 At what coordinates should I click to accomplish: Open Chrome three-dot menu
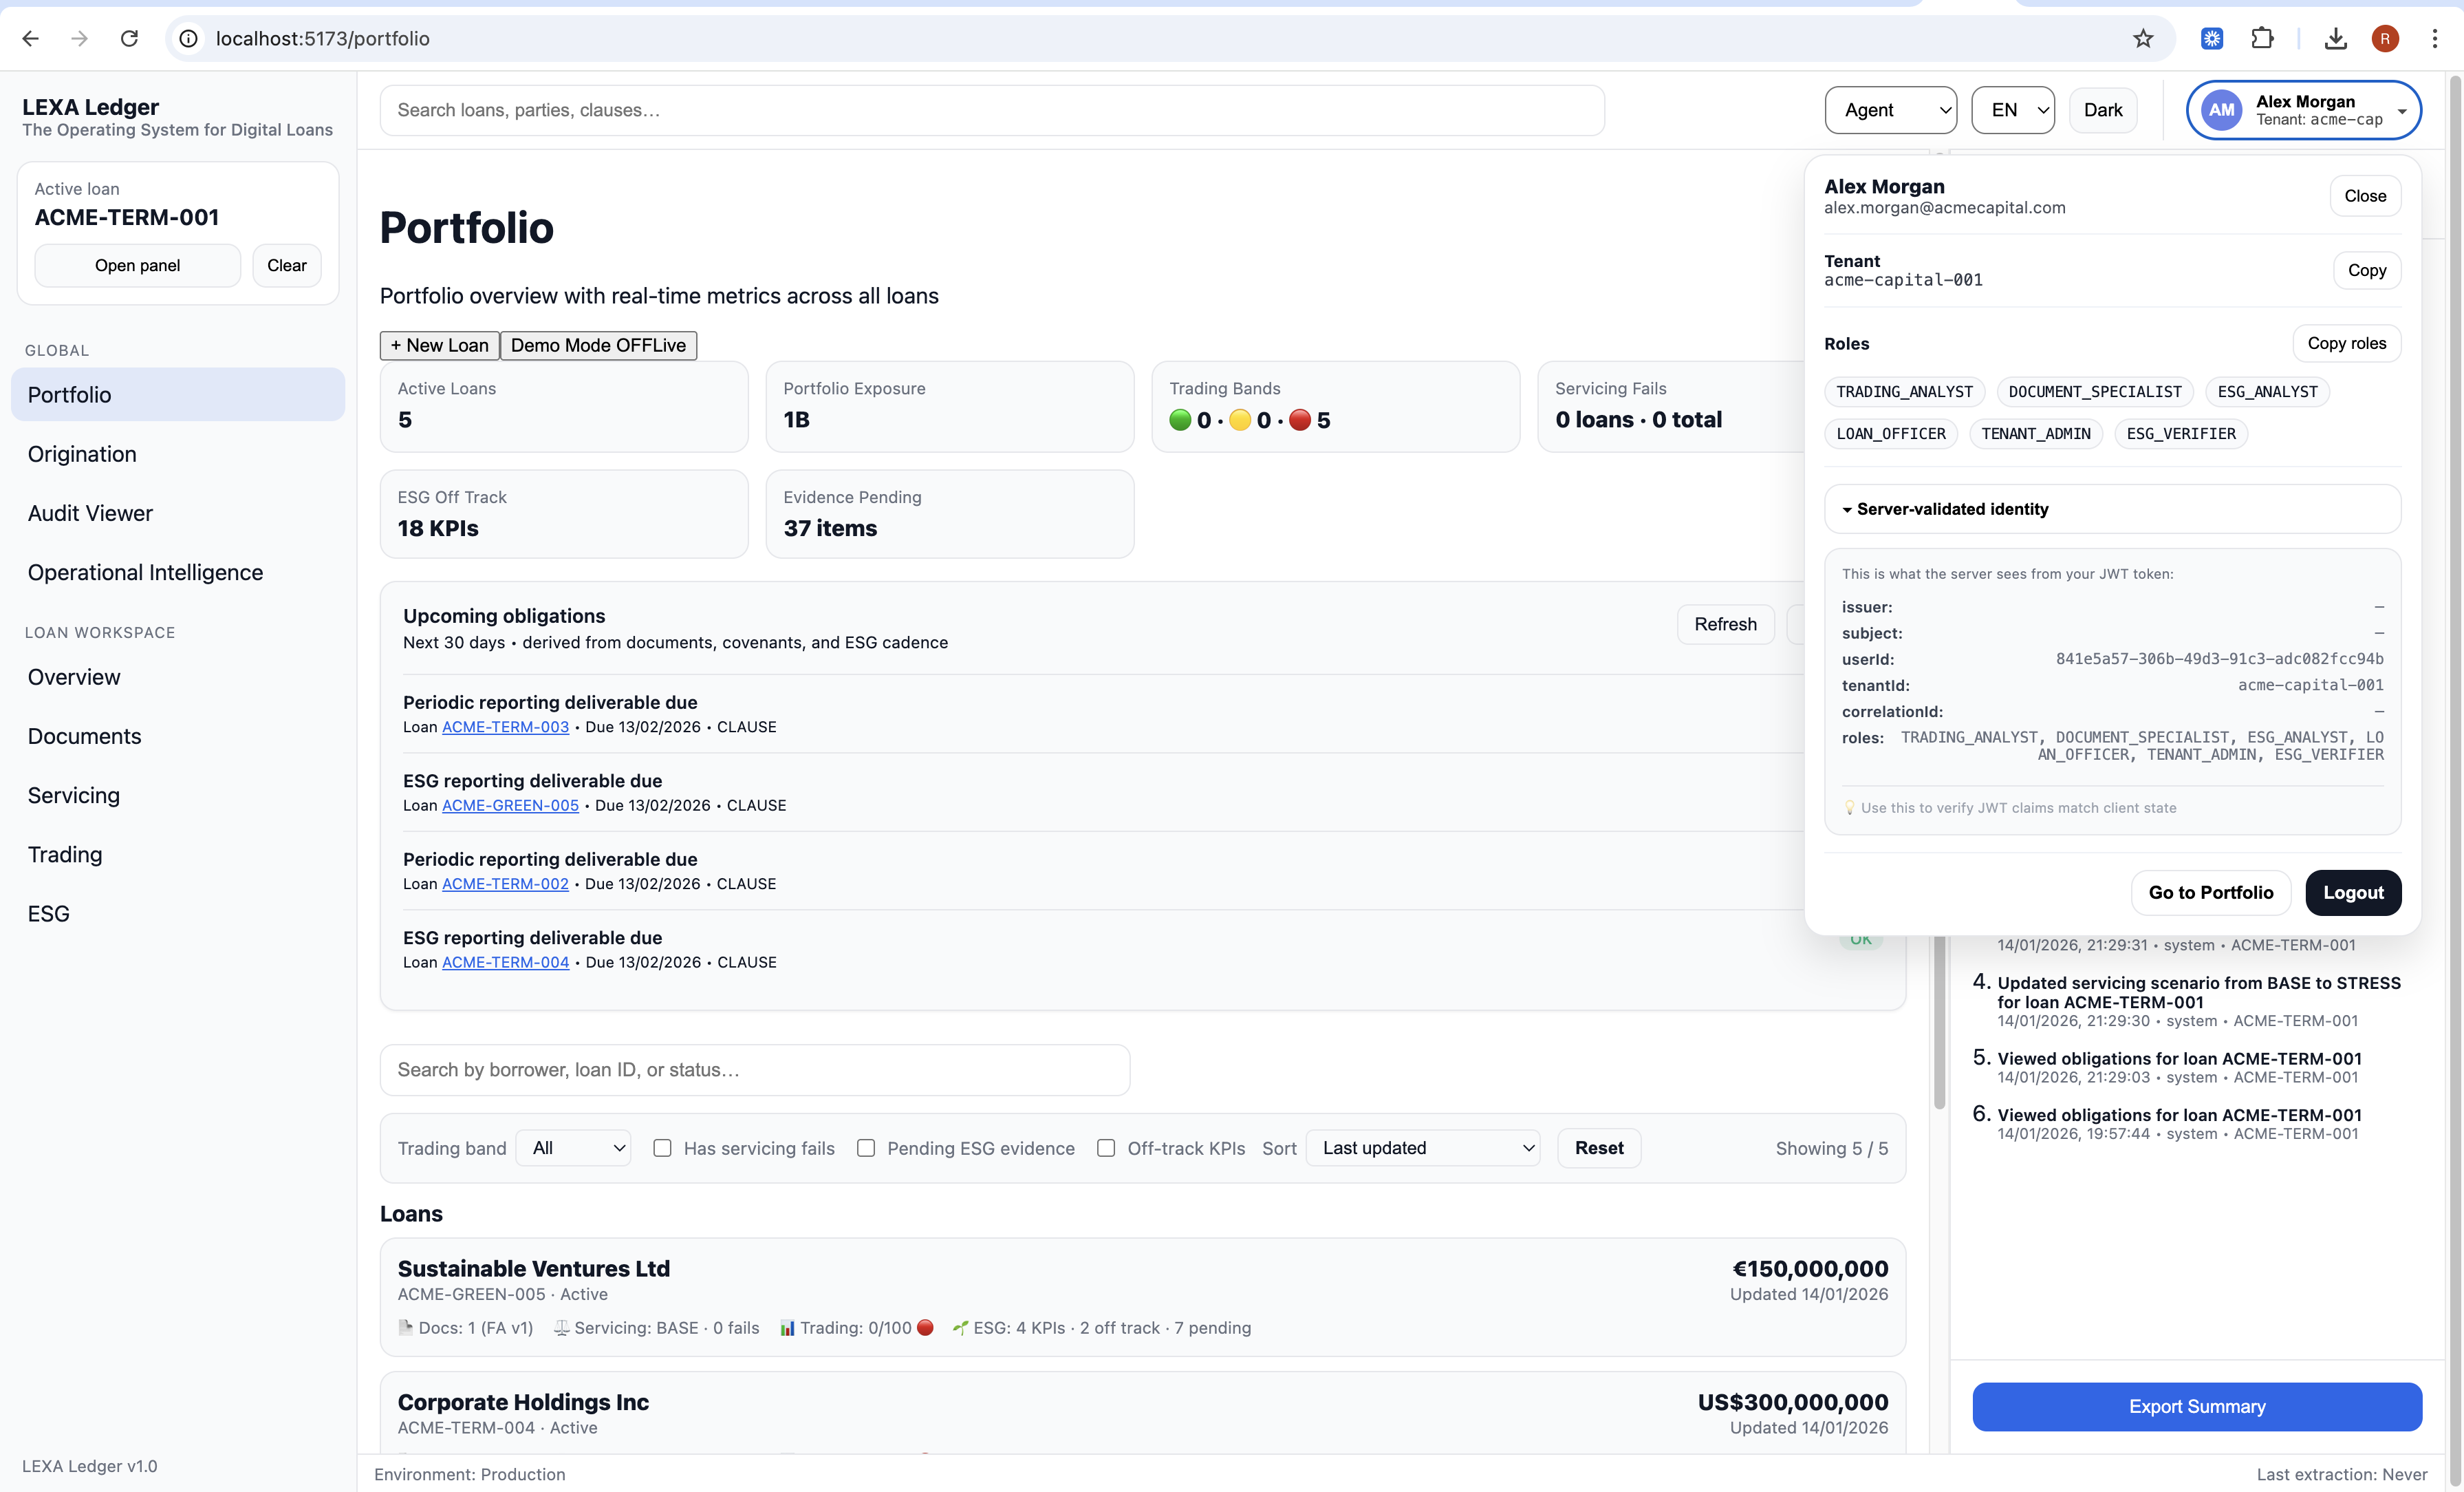[x=2434, y=38]
